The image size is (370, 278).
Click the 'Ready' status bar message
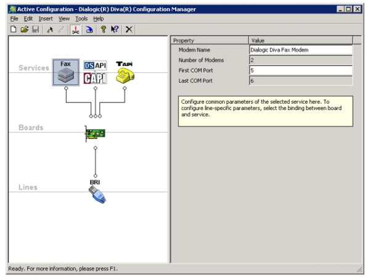pos(63,269)
